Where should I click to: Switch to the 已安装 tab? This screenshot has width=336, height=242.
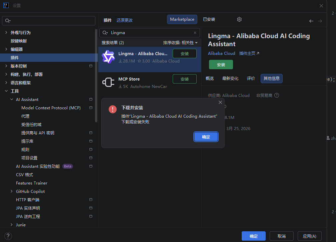coord(209,19)
